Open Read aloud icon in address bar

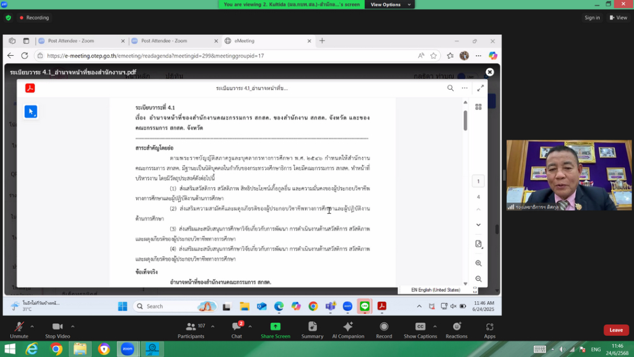421,56
